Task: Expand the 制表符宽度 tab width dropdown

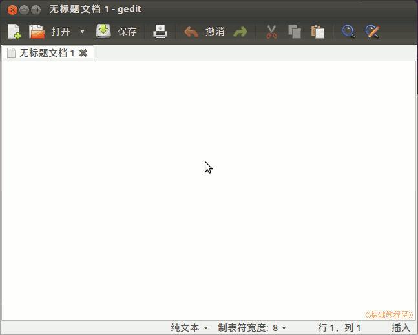Action: (x=252, y=328)
